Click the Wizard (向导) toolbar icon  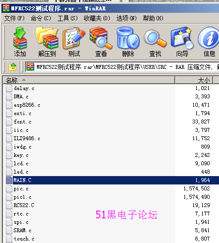coord(182,38)
